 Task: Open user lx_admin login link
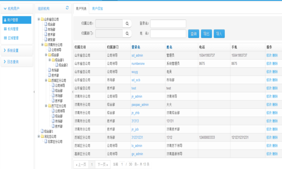(x=137, y=146)
